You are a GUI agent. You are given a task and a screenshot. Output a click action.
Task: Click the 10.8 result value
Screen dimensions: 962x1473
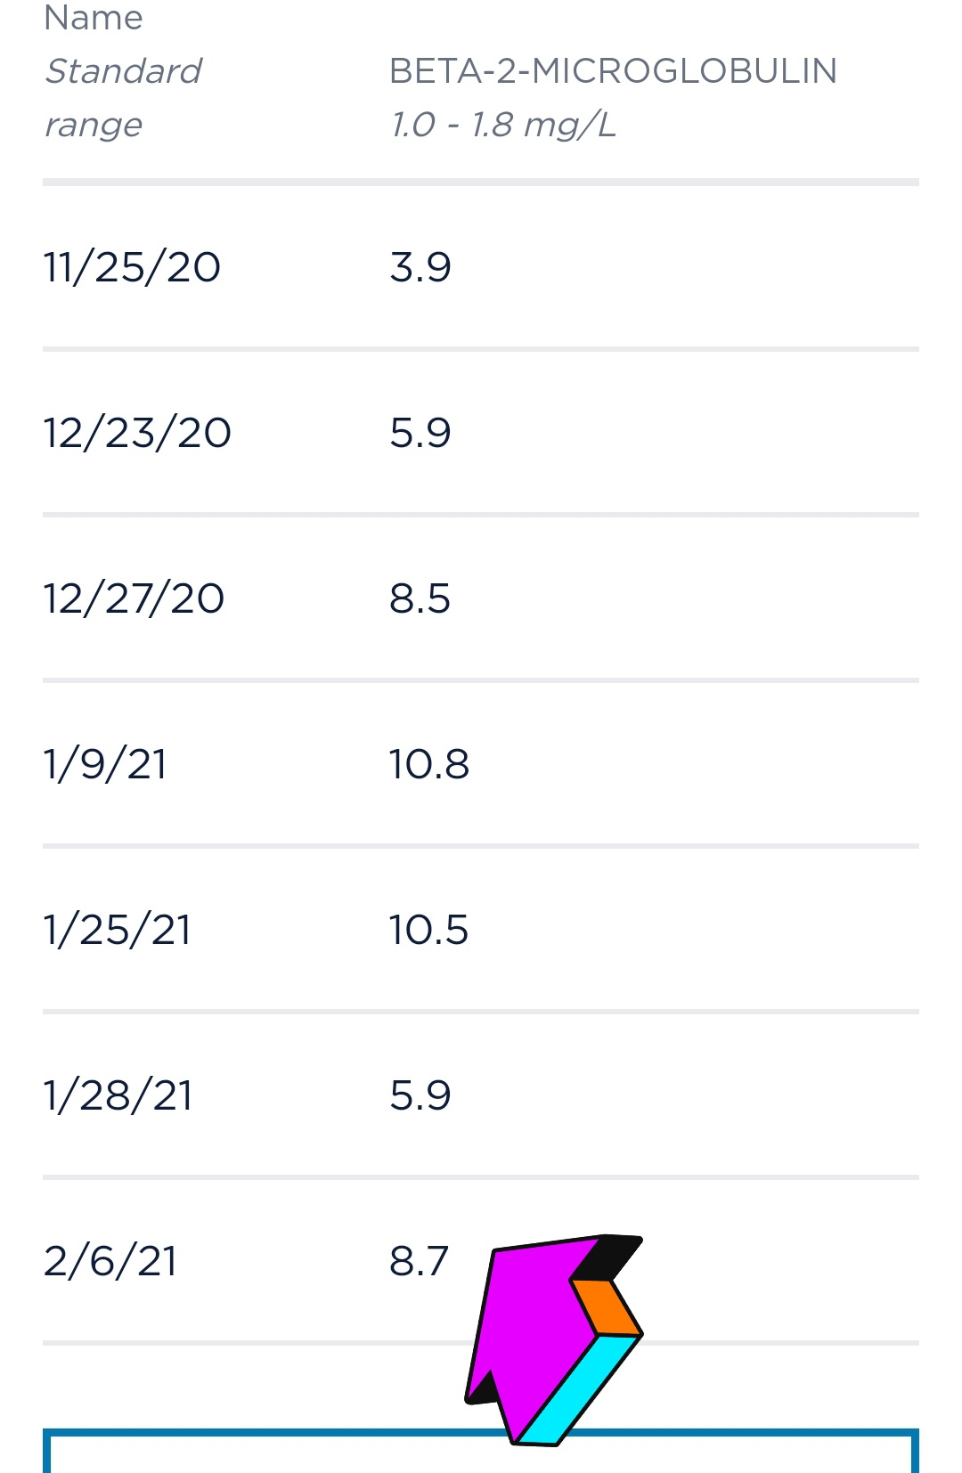click(x=428, y=764)
